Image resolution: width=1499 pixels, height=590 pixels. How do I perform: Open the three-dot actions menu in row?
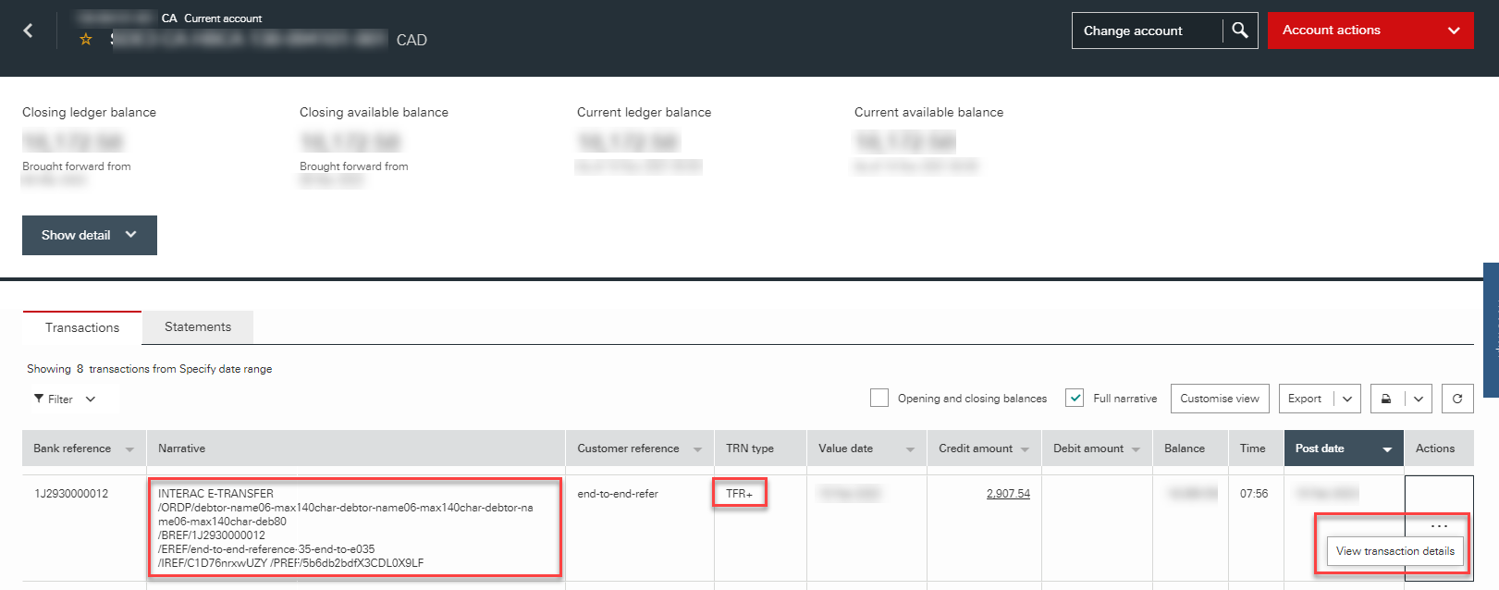[1439, 525]
